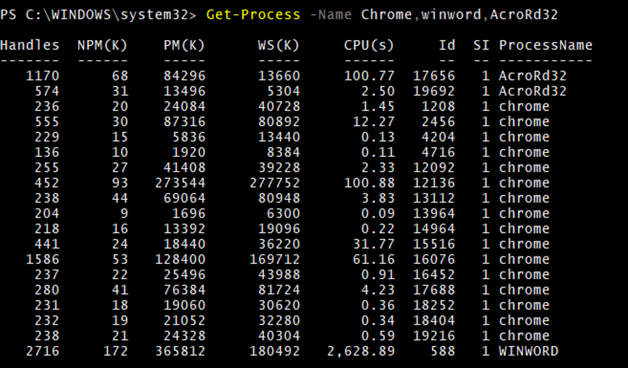Click the chrome process Id 19216
This screenshot has height=368, width=628.
click(434, 336)
